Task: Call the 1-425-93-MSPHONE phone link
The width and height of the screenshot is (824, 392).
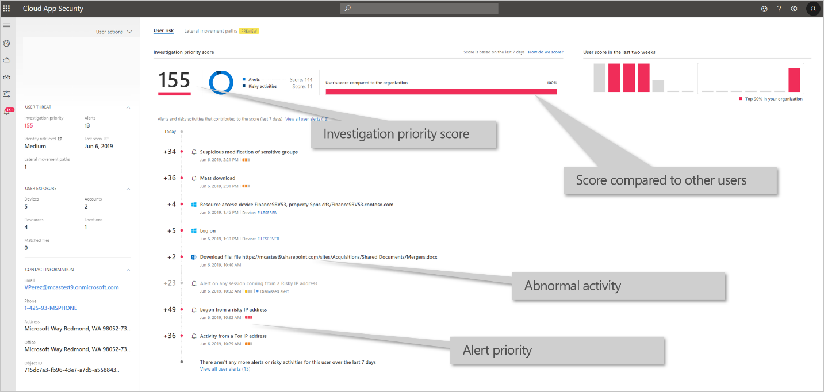Action: coord(51,308)
